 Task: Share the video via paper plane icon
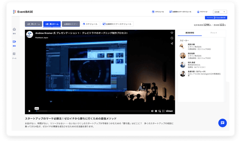(172, 43)
